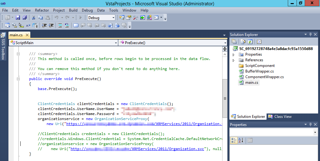Toggle a bookmark on current line
320x161 pixels.
tap(76, 25)
